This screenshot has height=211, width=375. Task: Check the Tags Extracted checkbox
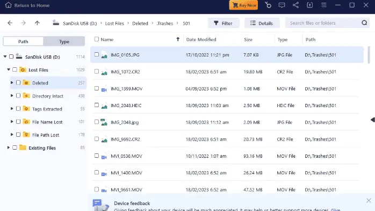(18, 109)
